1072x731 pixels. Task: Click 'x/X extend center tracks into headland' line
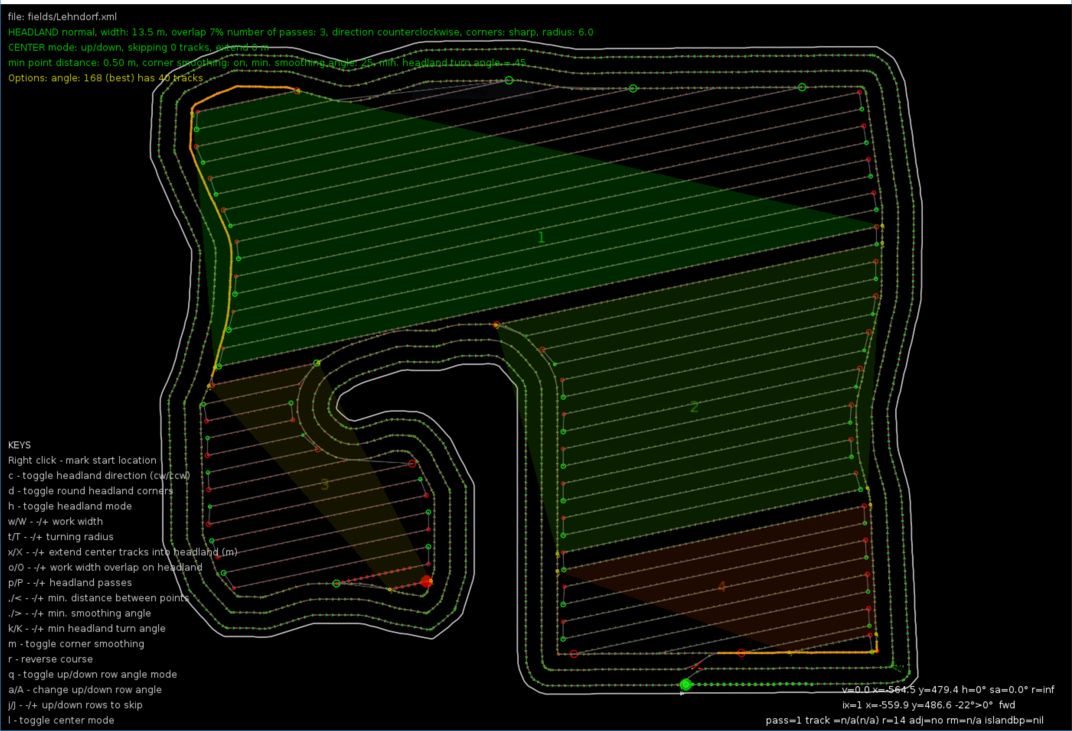[123, 552]
